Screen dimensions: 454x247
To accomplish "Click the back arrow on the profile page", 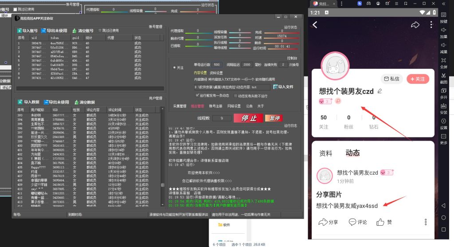I will [x=315, y=25].
